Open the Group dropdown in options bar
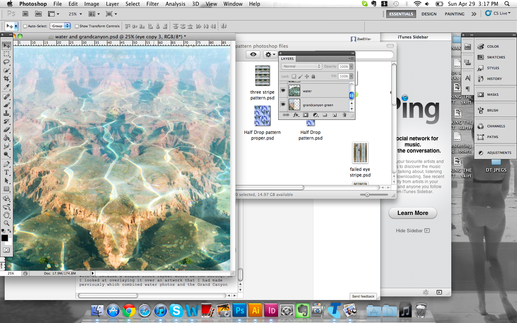517x323 pixels. point(60,26)
